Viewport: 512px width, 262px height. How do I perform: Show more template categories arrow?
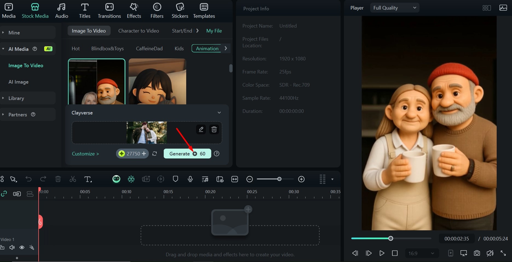click(x=226, y=48)
